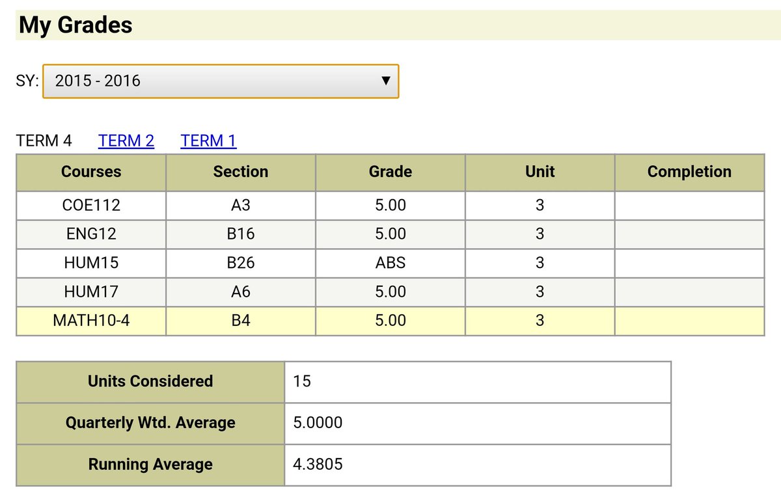Click the 5.00 grade for HUM17
The image size is (781, 501).
pos(390,291)
